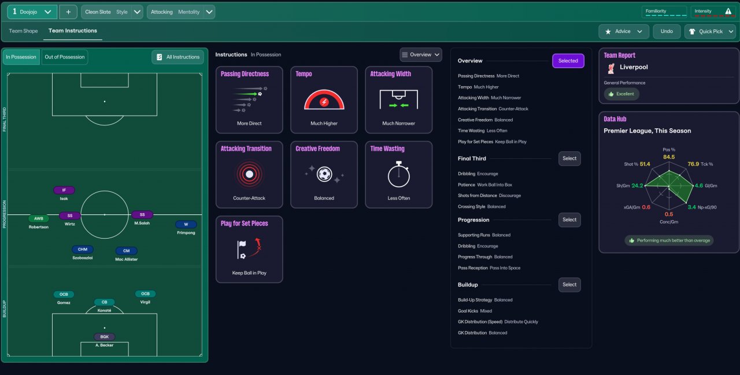The image size is (740, 375).
Task: Open the Passing Directness arrows card
Action: tap(249, 100)
